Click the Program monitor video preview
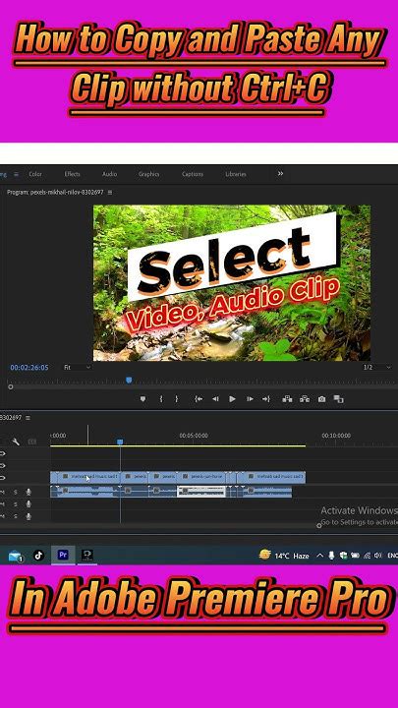Screen dimensions: 398x708 (x=232, y=282)
